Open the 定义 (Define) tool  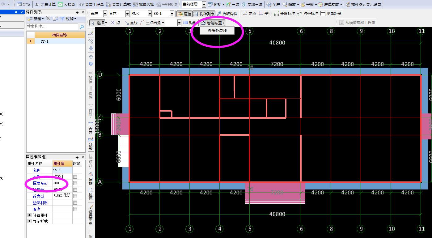24,5
